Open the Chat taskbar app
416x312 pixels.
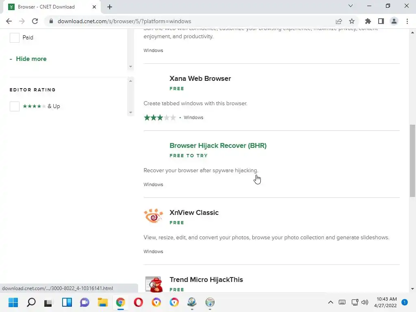[84, 302]
